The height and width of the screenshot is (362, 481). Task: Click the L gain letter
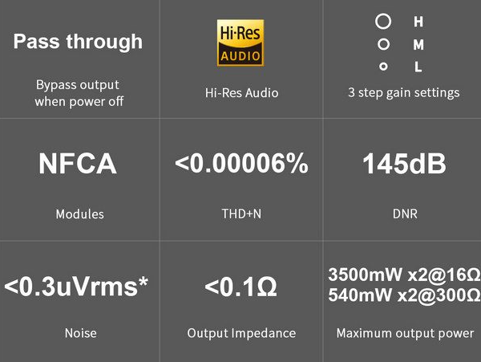coord(418,67)
